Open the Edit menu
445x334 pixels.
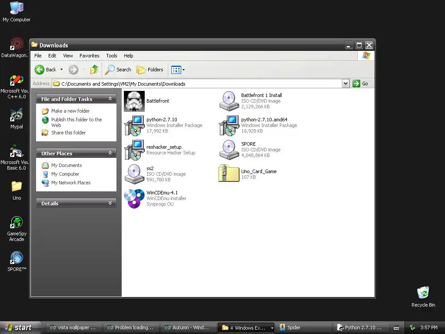click(52, 56)
